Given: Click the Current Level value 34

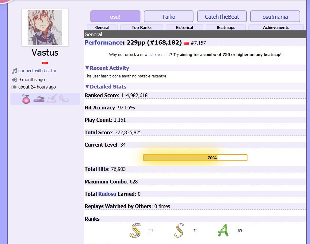Looking at the screenshot, I should pyautogui.click(x=123, y=145).
